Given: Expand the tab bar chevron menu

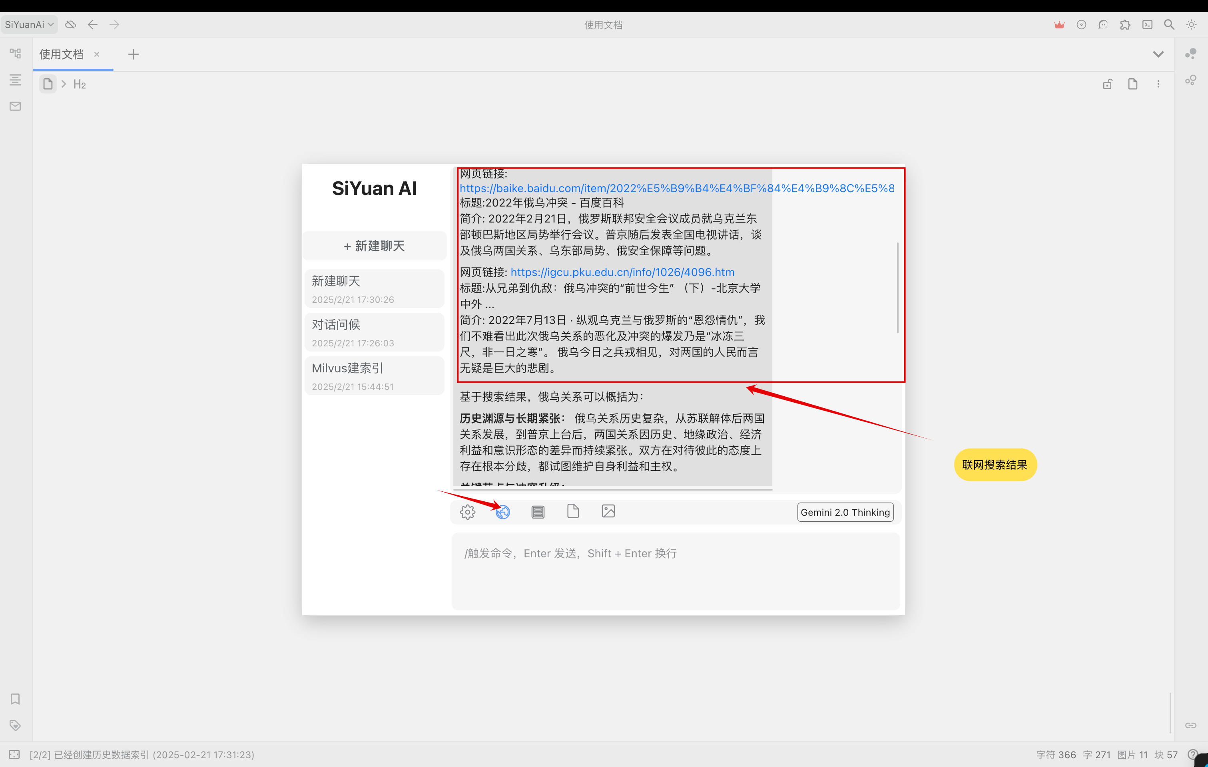Looking at the screenshot, I should tap(1158, 54).
